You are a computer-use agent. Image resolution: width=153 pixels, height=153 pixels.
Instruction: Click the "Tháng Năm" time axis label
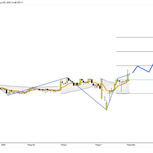131,145
